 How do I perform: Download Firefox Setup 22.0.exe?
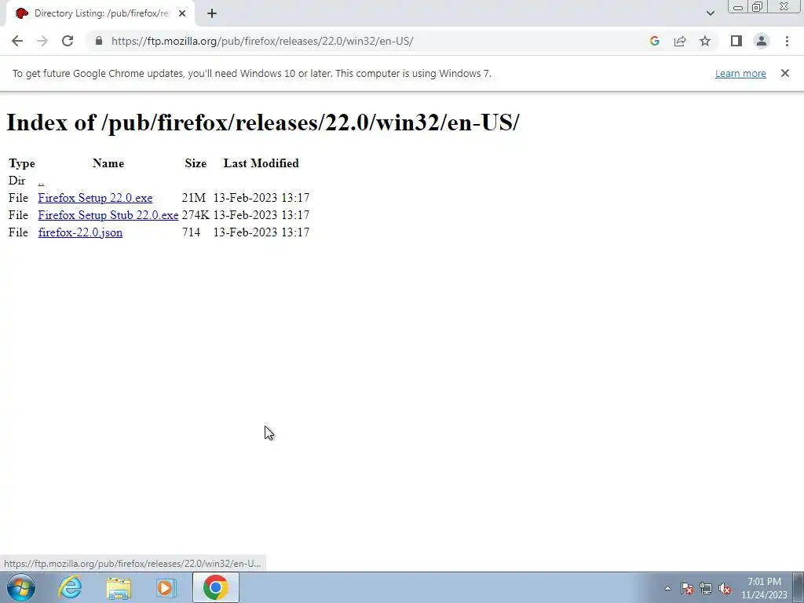95,198
